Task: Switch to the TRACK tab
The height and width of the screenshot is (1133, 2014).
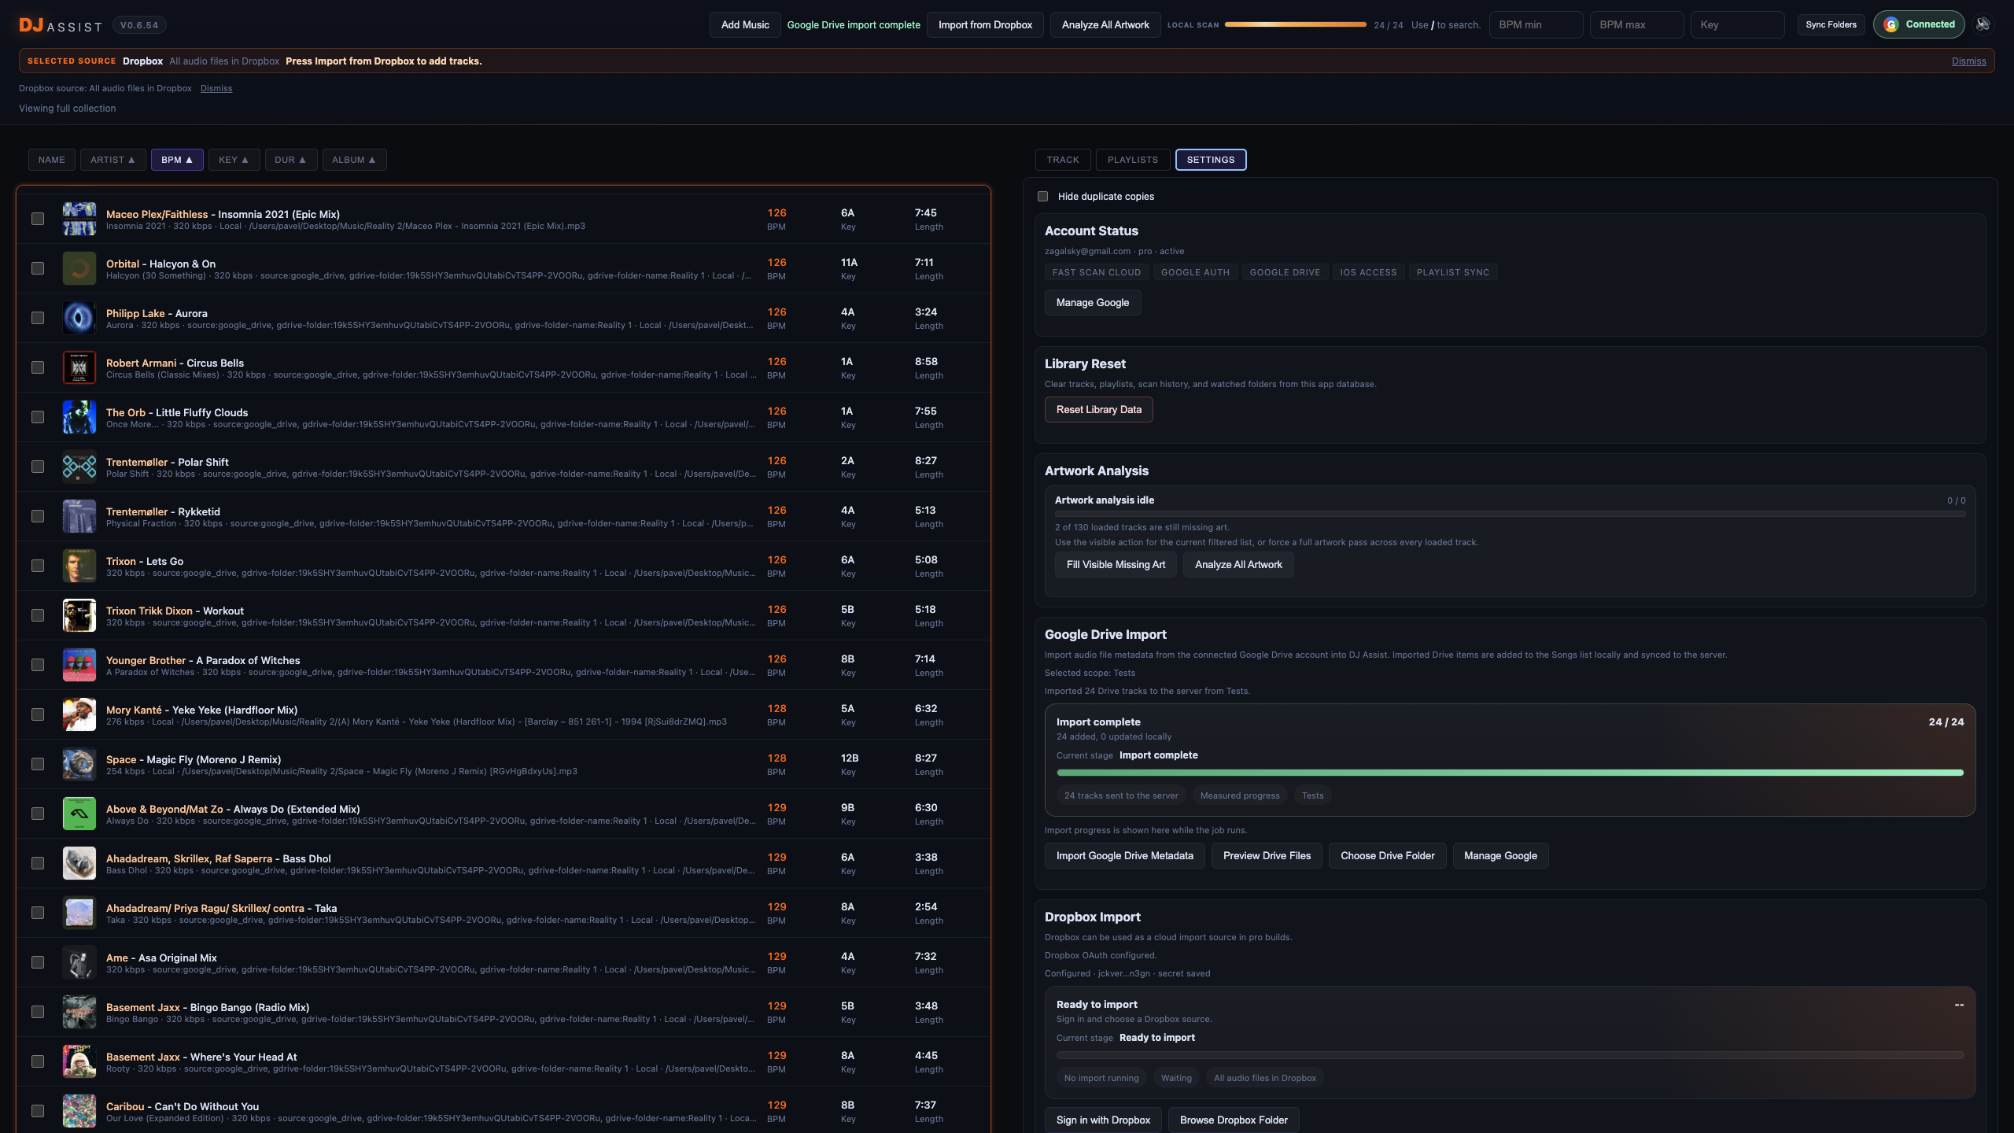Action: (1063, 160)
